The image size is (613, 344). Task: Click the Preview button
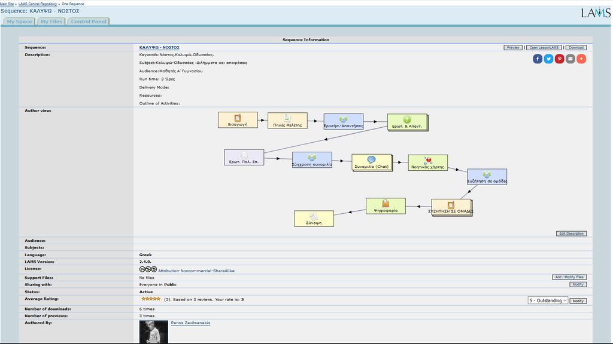click(513, 48)
